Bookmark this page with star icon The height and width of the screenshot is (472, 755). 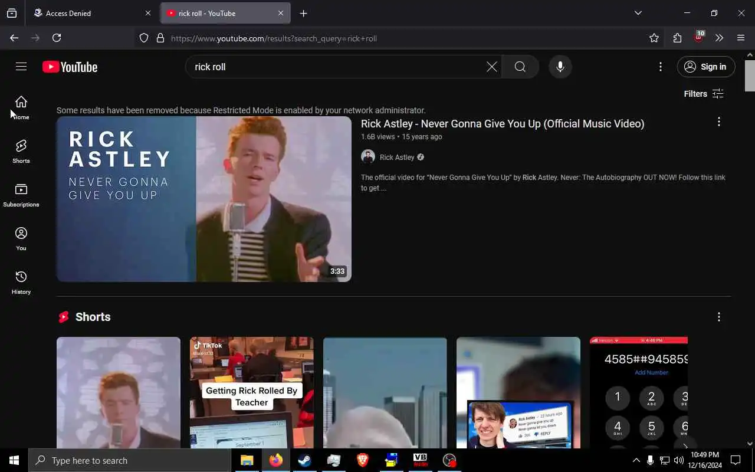pos(654,38)
